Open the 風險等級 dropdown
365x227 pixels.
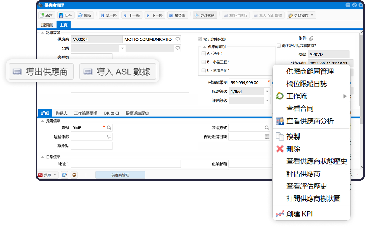pyautogui.click(x=267, y=92)
